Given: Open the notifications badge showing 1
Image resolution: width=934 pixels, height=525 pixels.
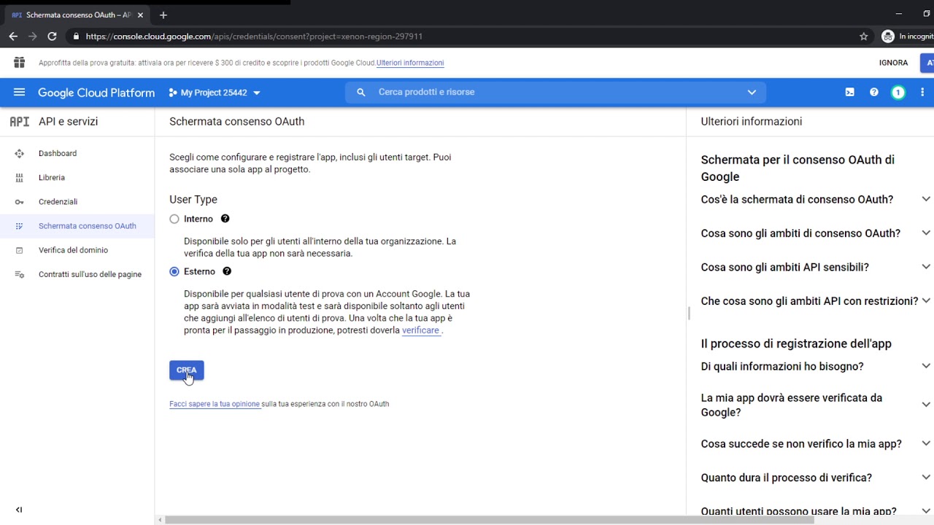Looking at the screenshot, I should click(898, 92).
